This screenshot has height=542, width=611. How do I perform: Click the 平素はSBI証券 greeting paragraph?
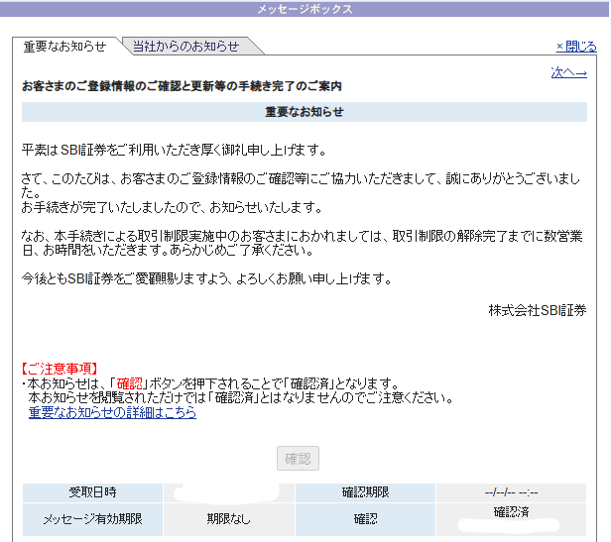click(174, 150)
